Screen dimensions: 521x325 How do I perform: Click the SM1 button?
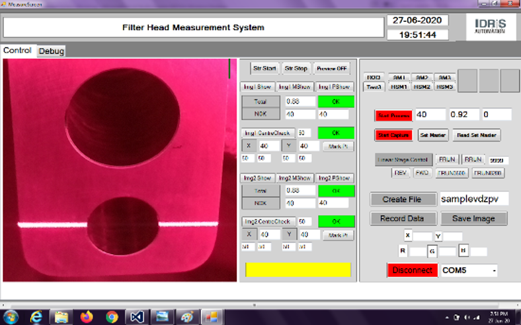tap(399, 77)
